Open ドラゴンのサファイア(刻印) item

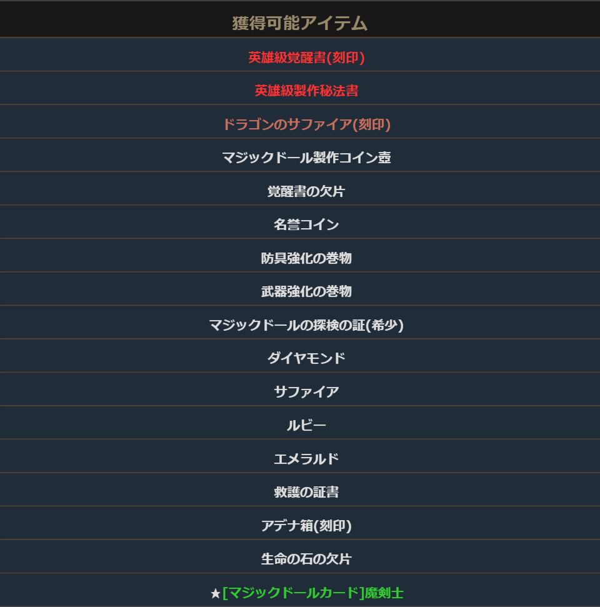(306, 124)
